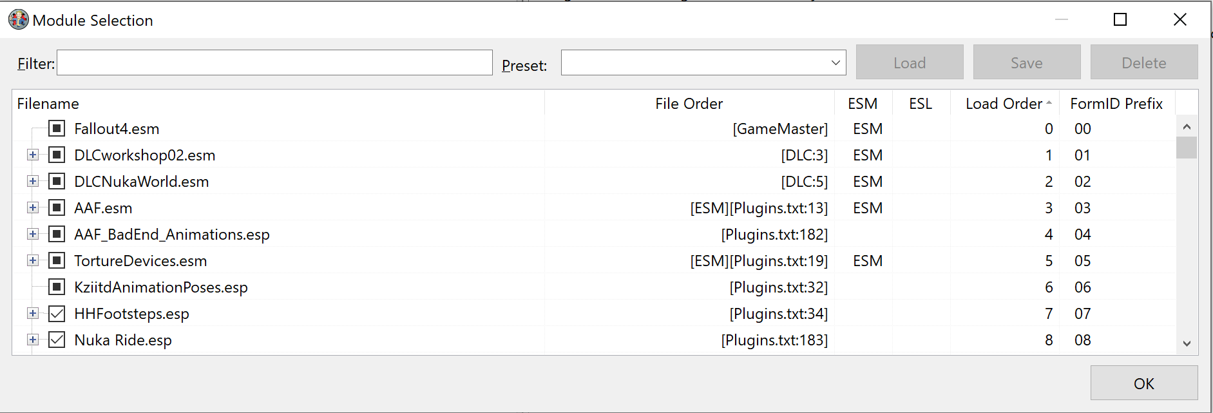
Task: Click the scrollbar down arrow
Action: click(x=1187, y=343)
